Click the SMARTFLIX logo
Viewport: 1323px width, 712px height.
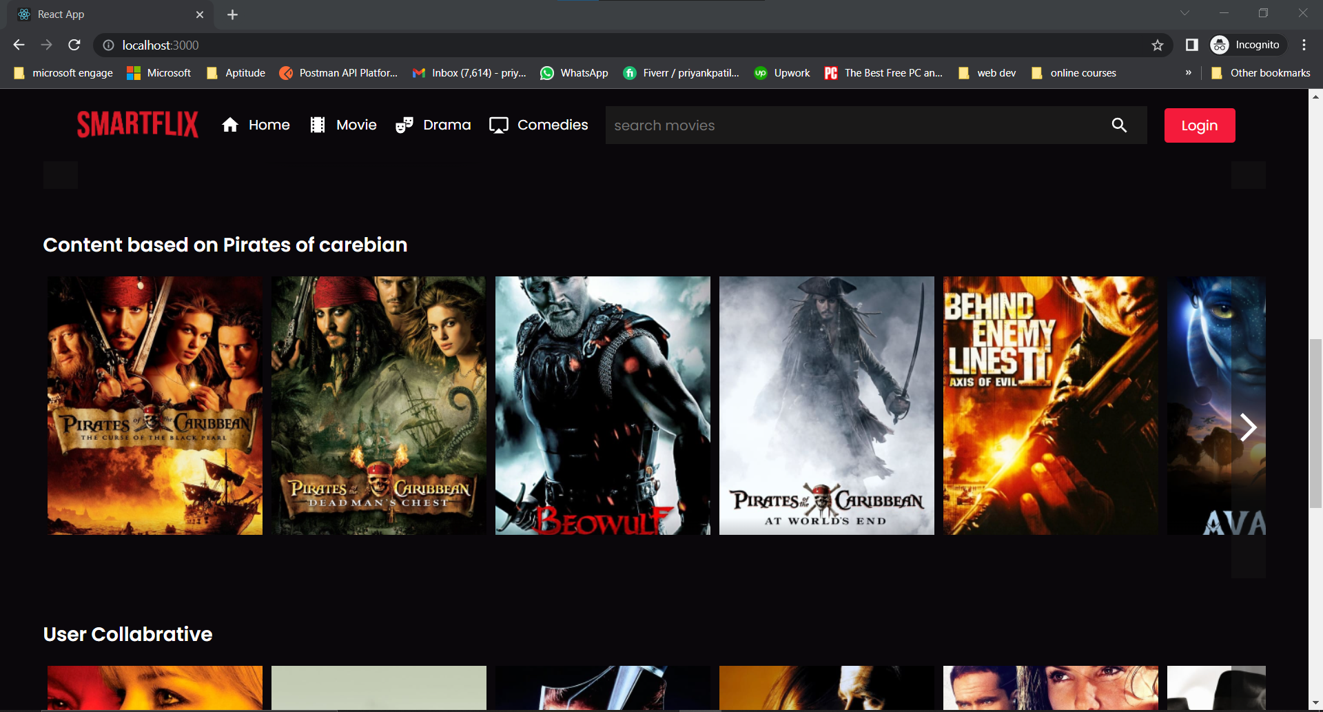click(x=137, y=124)
